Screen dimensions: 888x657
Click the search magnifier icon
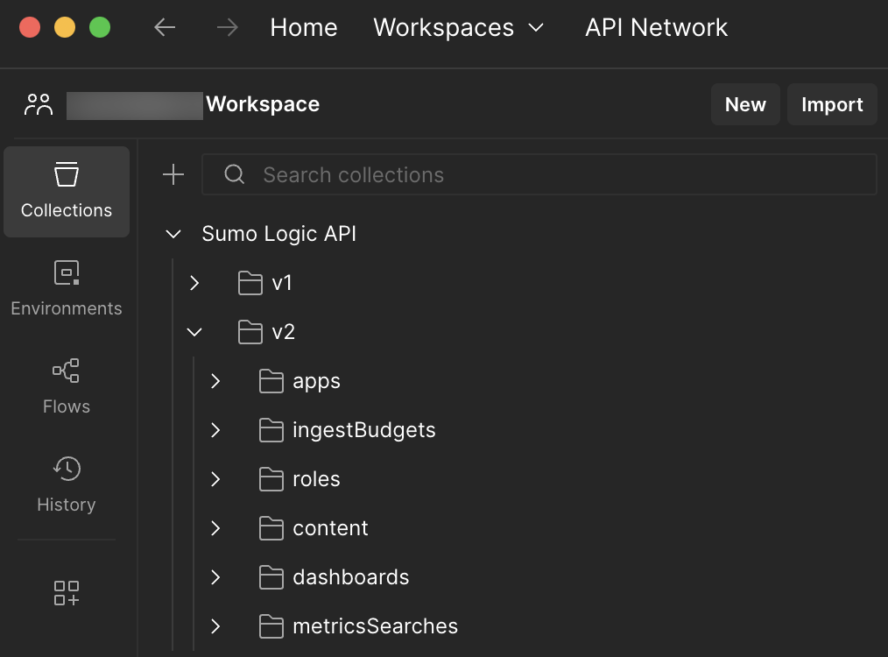(234, 174)
